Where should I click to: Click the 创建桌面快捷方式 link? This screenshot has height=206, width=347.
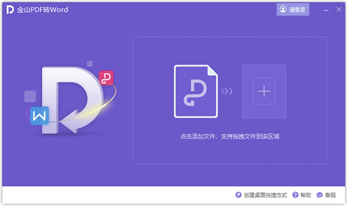click(x=265, y=195)
